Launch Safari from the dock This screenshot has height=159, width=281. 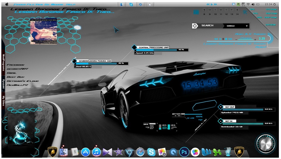(x=140, y=152)
